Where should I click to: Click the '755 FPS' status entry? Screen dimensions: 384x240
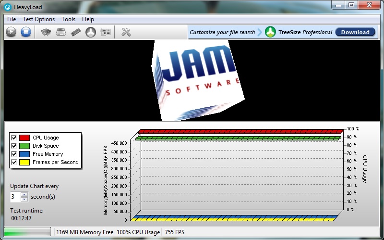(x=175, y=232)
